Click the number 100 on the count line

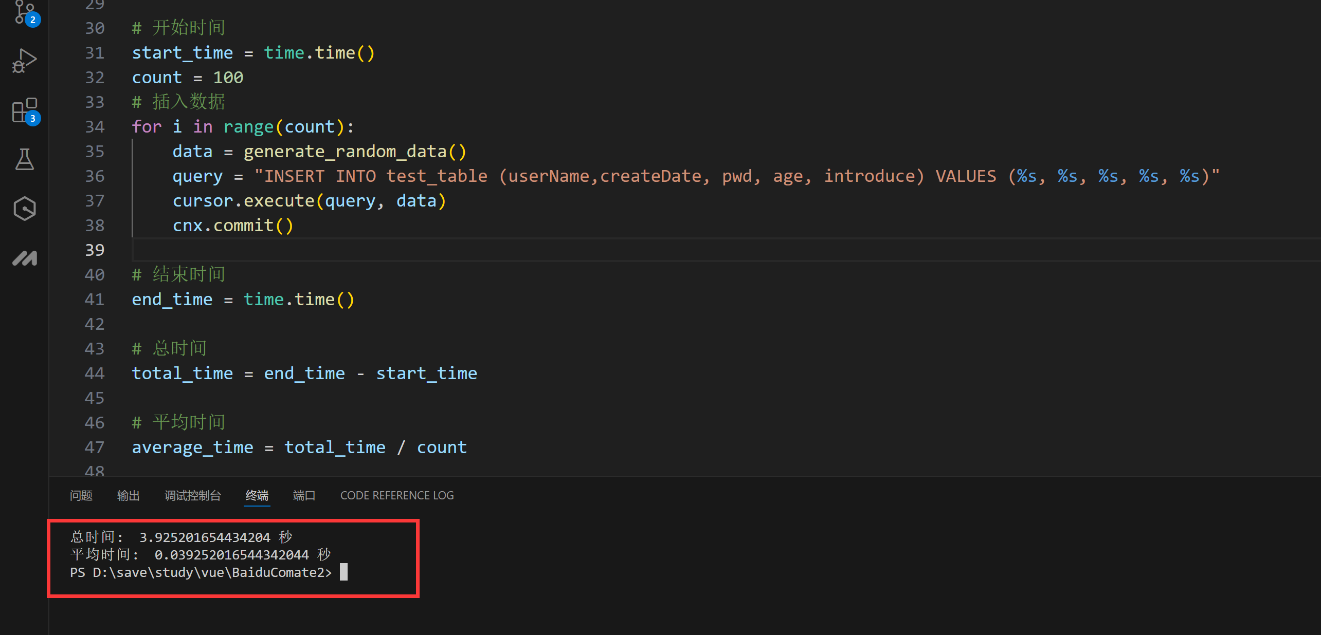click(228, 78)
